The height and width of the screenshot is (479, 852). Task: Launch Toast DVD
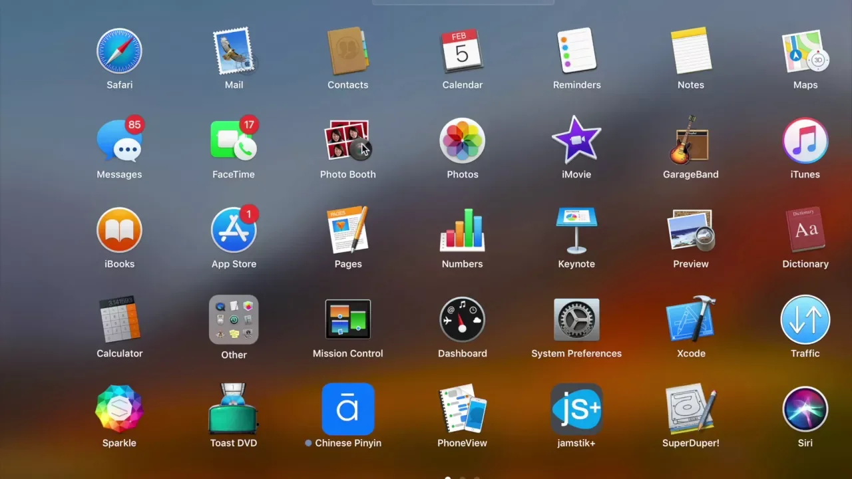(x=234, y=409)
